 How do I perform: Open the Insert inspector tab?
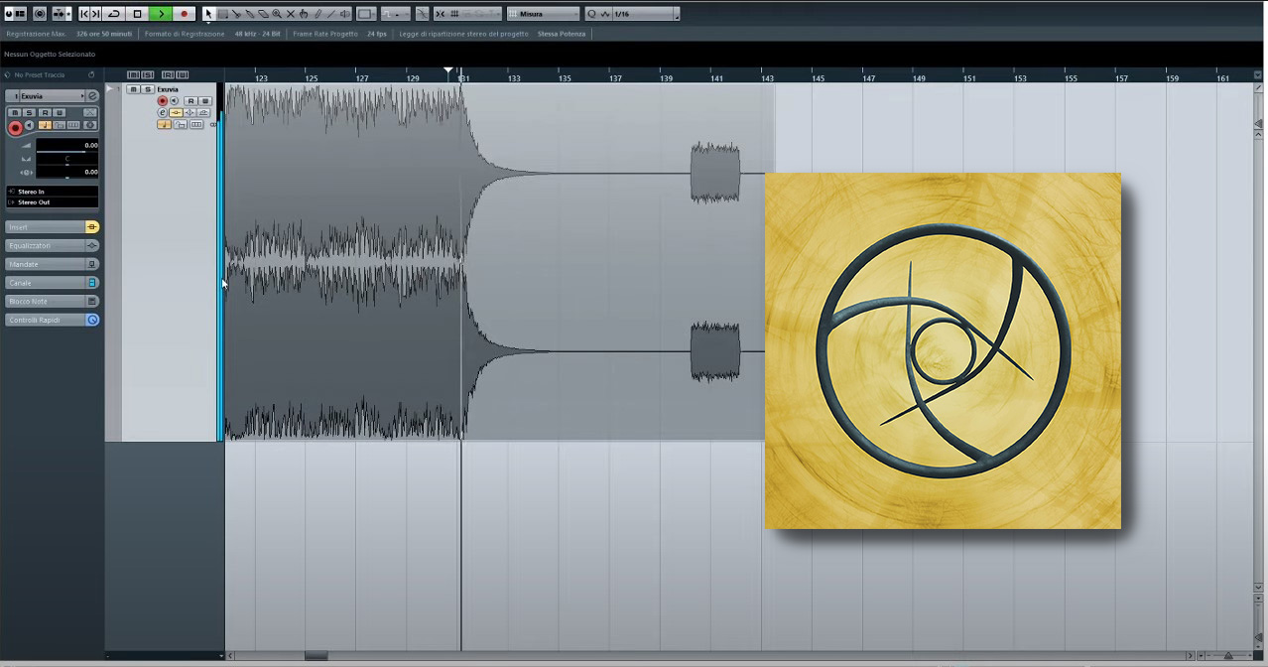coord(46,227)
